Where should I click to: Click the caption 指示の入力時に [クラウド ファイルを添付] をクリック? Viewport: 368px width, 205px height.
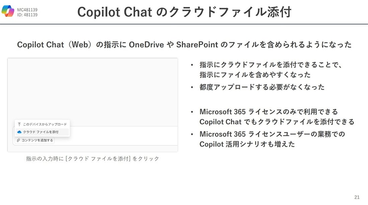coord(92,159)
